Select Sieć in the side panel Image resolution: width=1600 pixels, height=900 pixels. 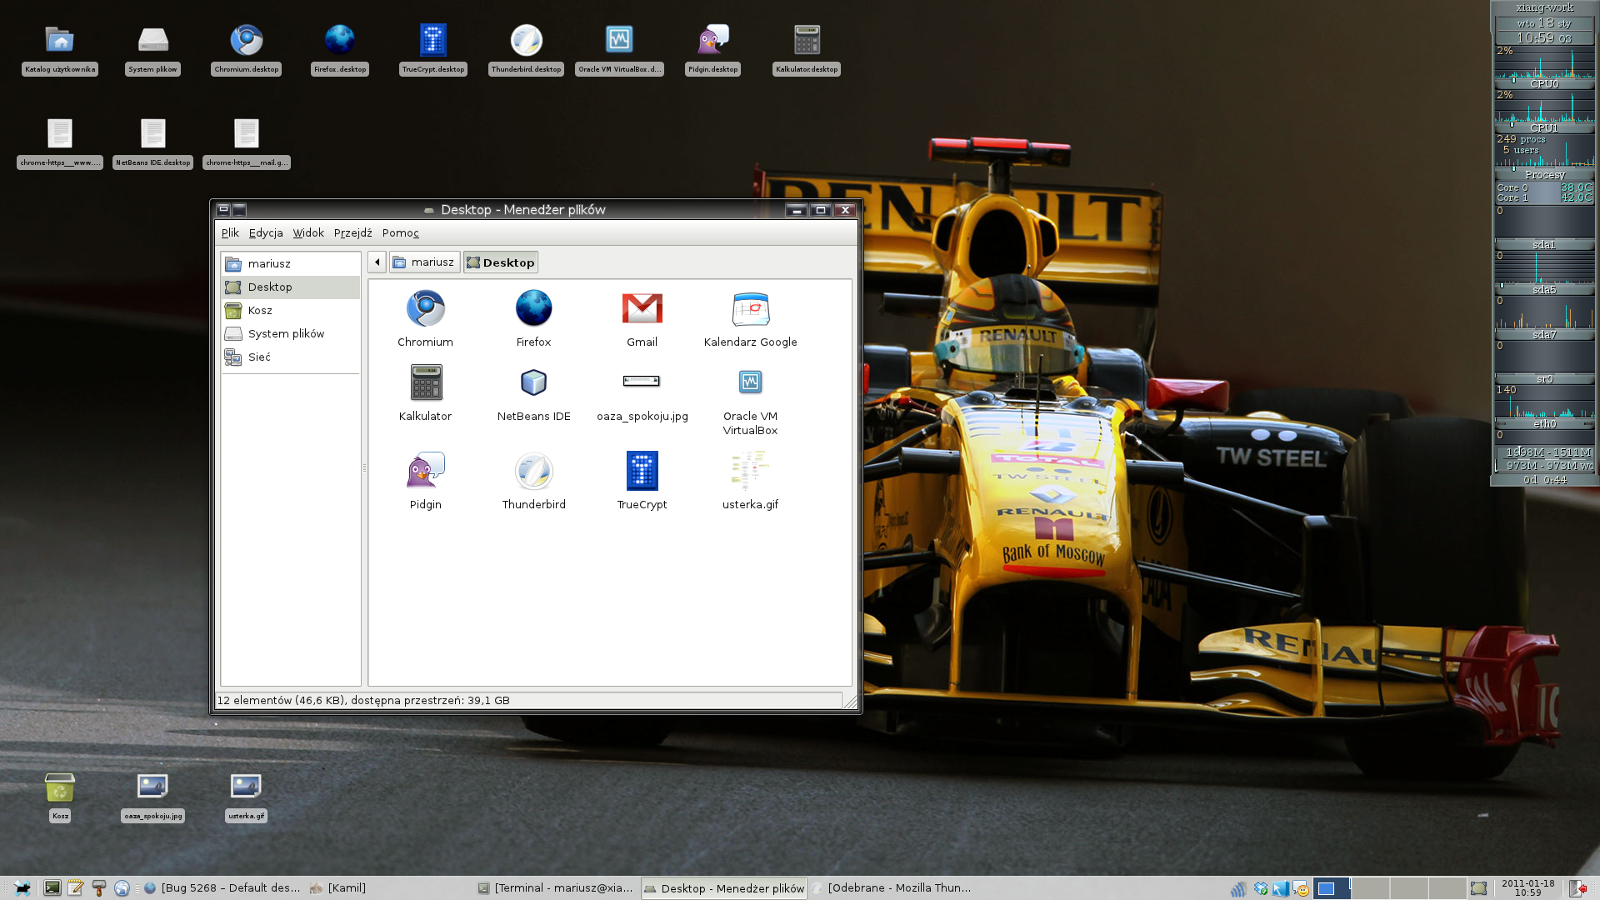[x=258, y=357]
